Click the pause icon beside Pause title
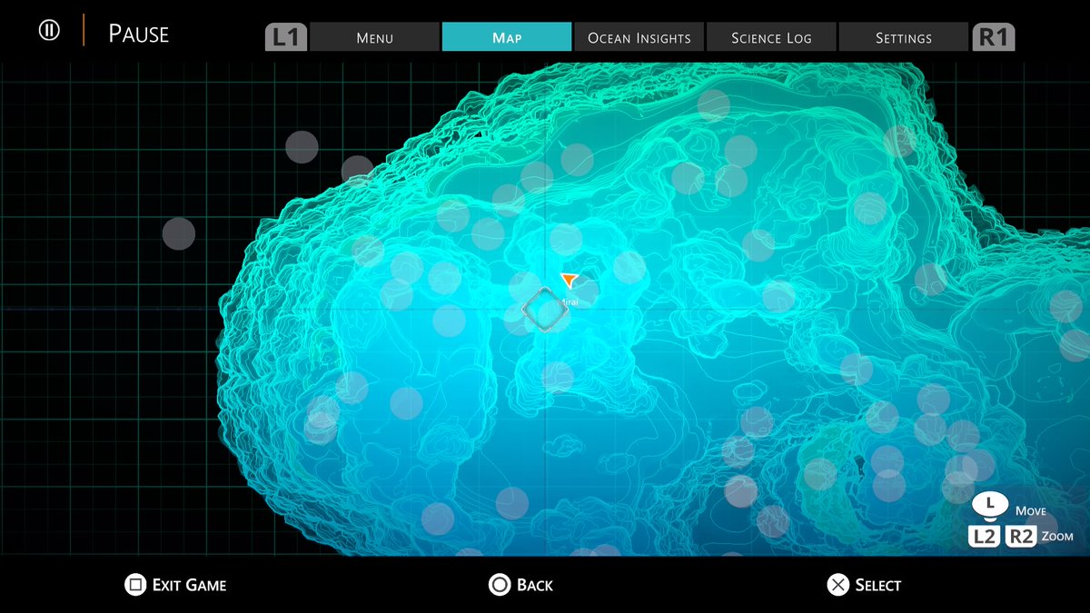This screenshot has width=1090, height=613. pos(49,31)
